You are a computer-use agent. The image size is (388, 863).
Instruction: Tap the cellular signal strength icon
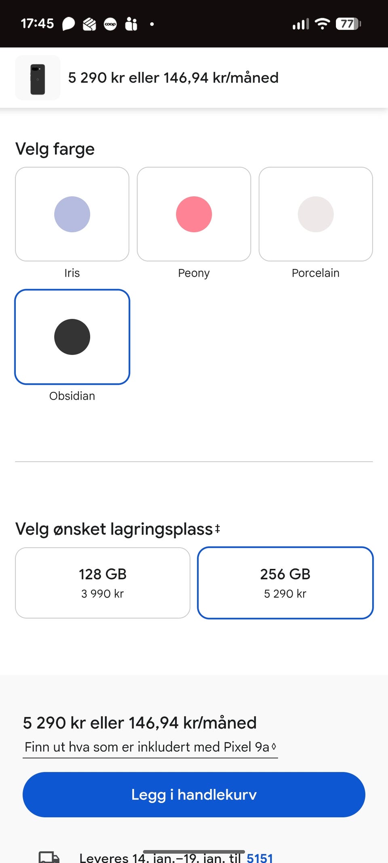(x=300, y=24)
